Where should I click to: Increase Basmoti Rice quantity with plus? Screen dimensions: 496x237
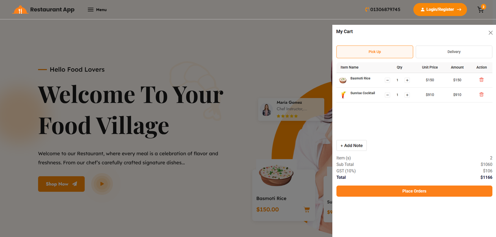point(407,80)
